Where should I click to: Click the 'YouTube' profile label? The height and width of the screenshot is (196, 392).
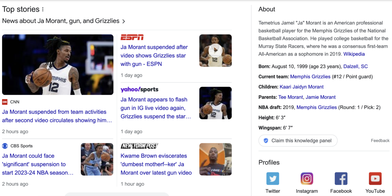(x=375, y=191)
